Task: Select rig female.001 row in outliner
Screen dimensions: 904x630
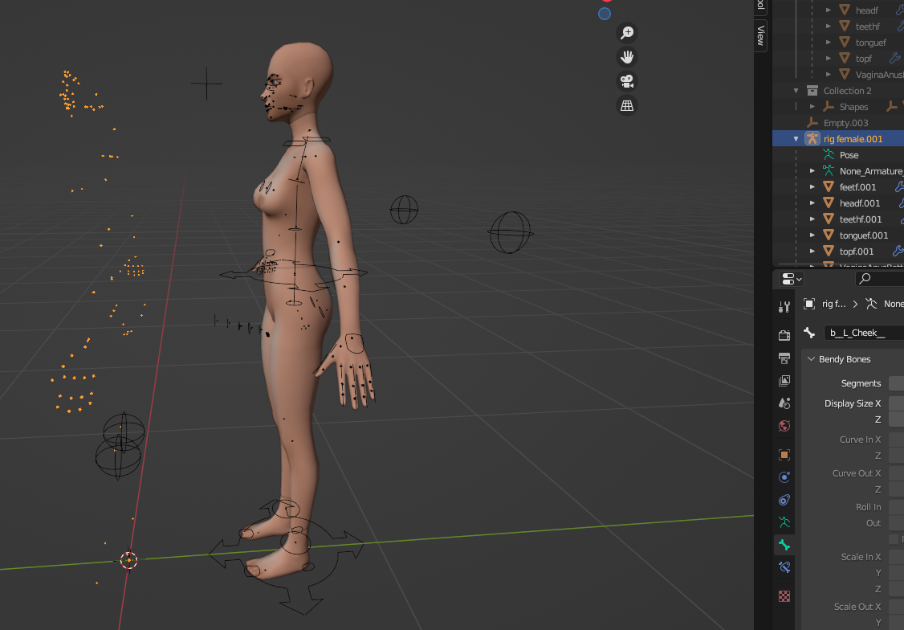Action: [838, 138]
